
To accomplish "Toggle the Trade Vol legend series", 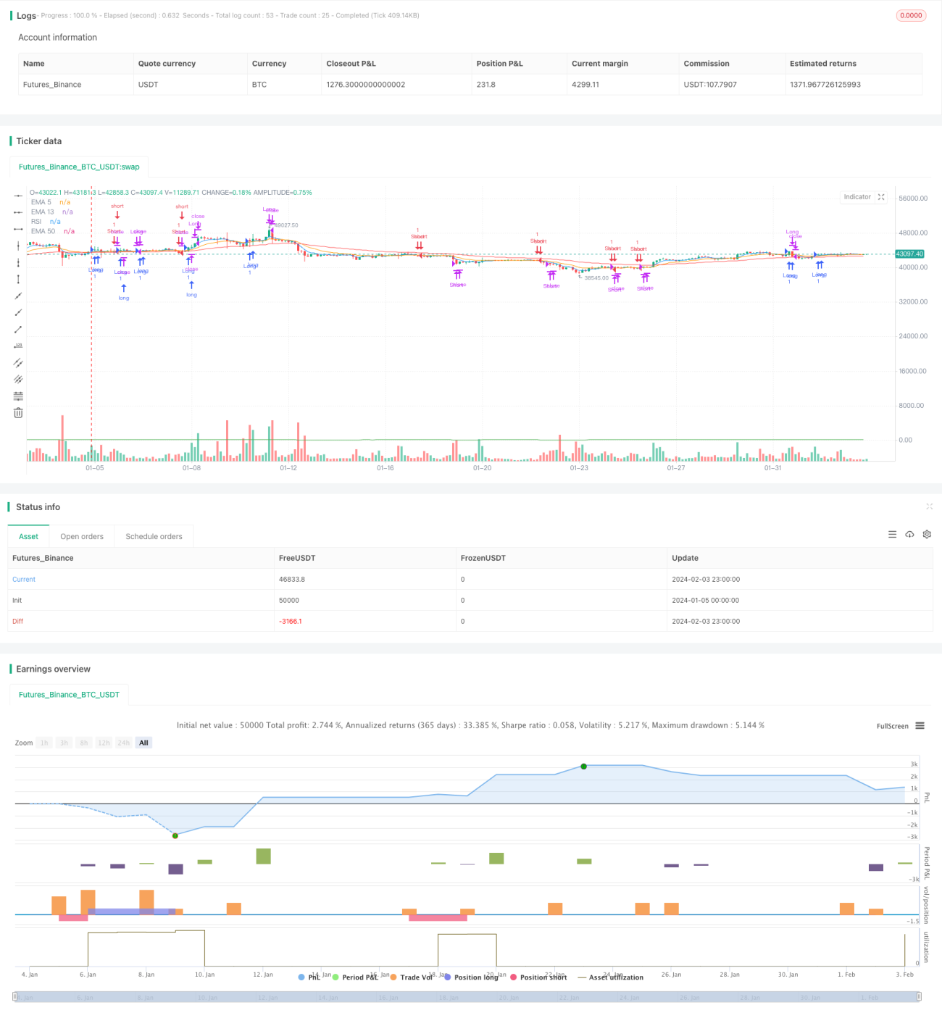I will coord(411,977).
